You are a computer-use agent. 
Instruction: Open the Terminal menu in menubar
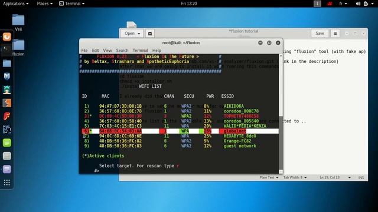click(141, 50)
